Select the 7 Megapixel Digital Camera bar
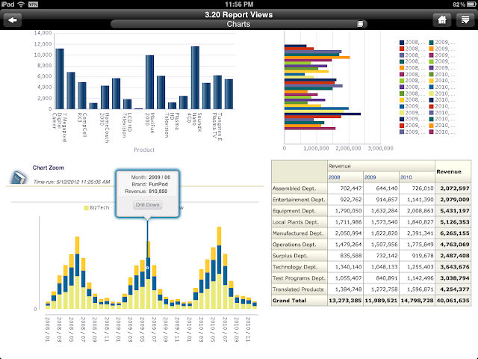Screen dimensions: 478x359 pos(60,79)
